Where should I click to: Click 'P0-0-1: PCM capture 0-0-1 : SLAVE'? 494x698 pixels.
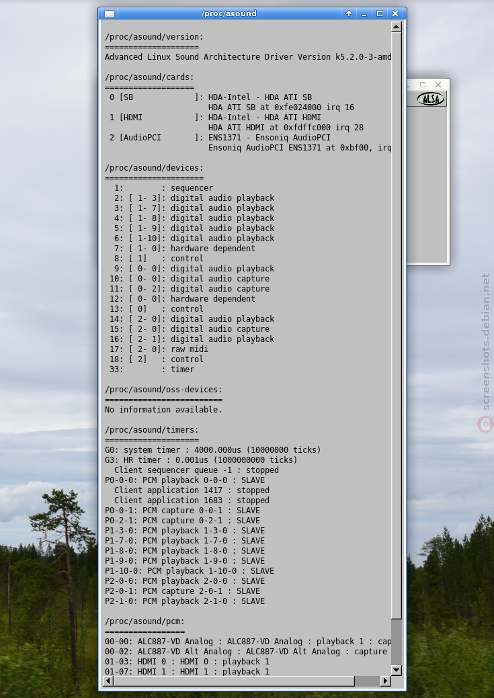182,511
